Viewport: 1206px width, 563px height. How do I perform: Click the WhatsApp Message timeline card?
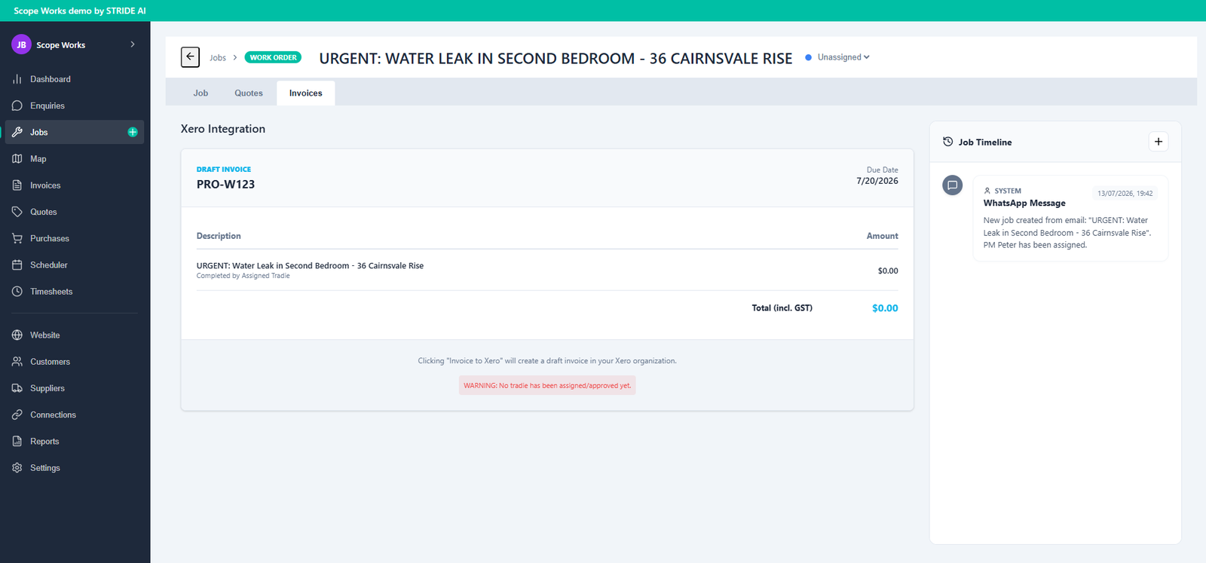point(1070,219)
